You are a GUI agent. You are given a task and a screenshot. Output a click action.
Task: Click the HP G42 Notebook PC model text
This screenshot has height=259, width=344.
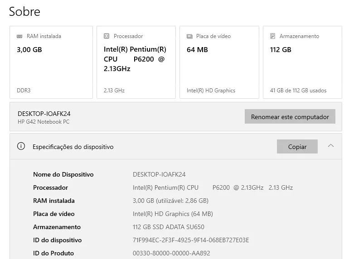click(44, 122)
